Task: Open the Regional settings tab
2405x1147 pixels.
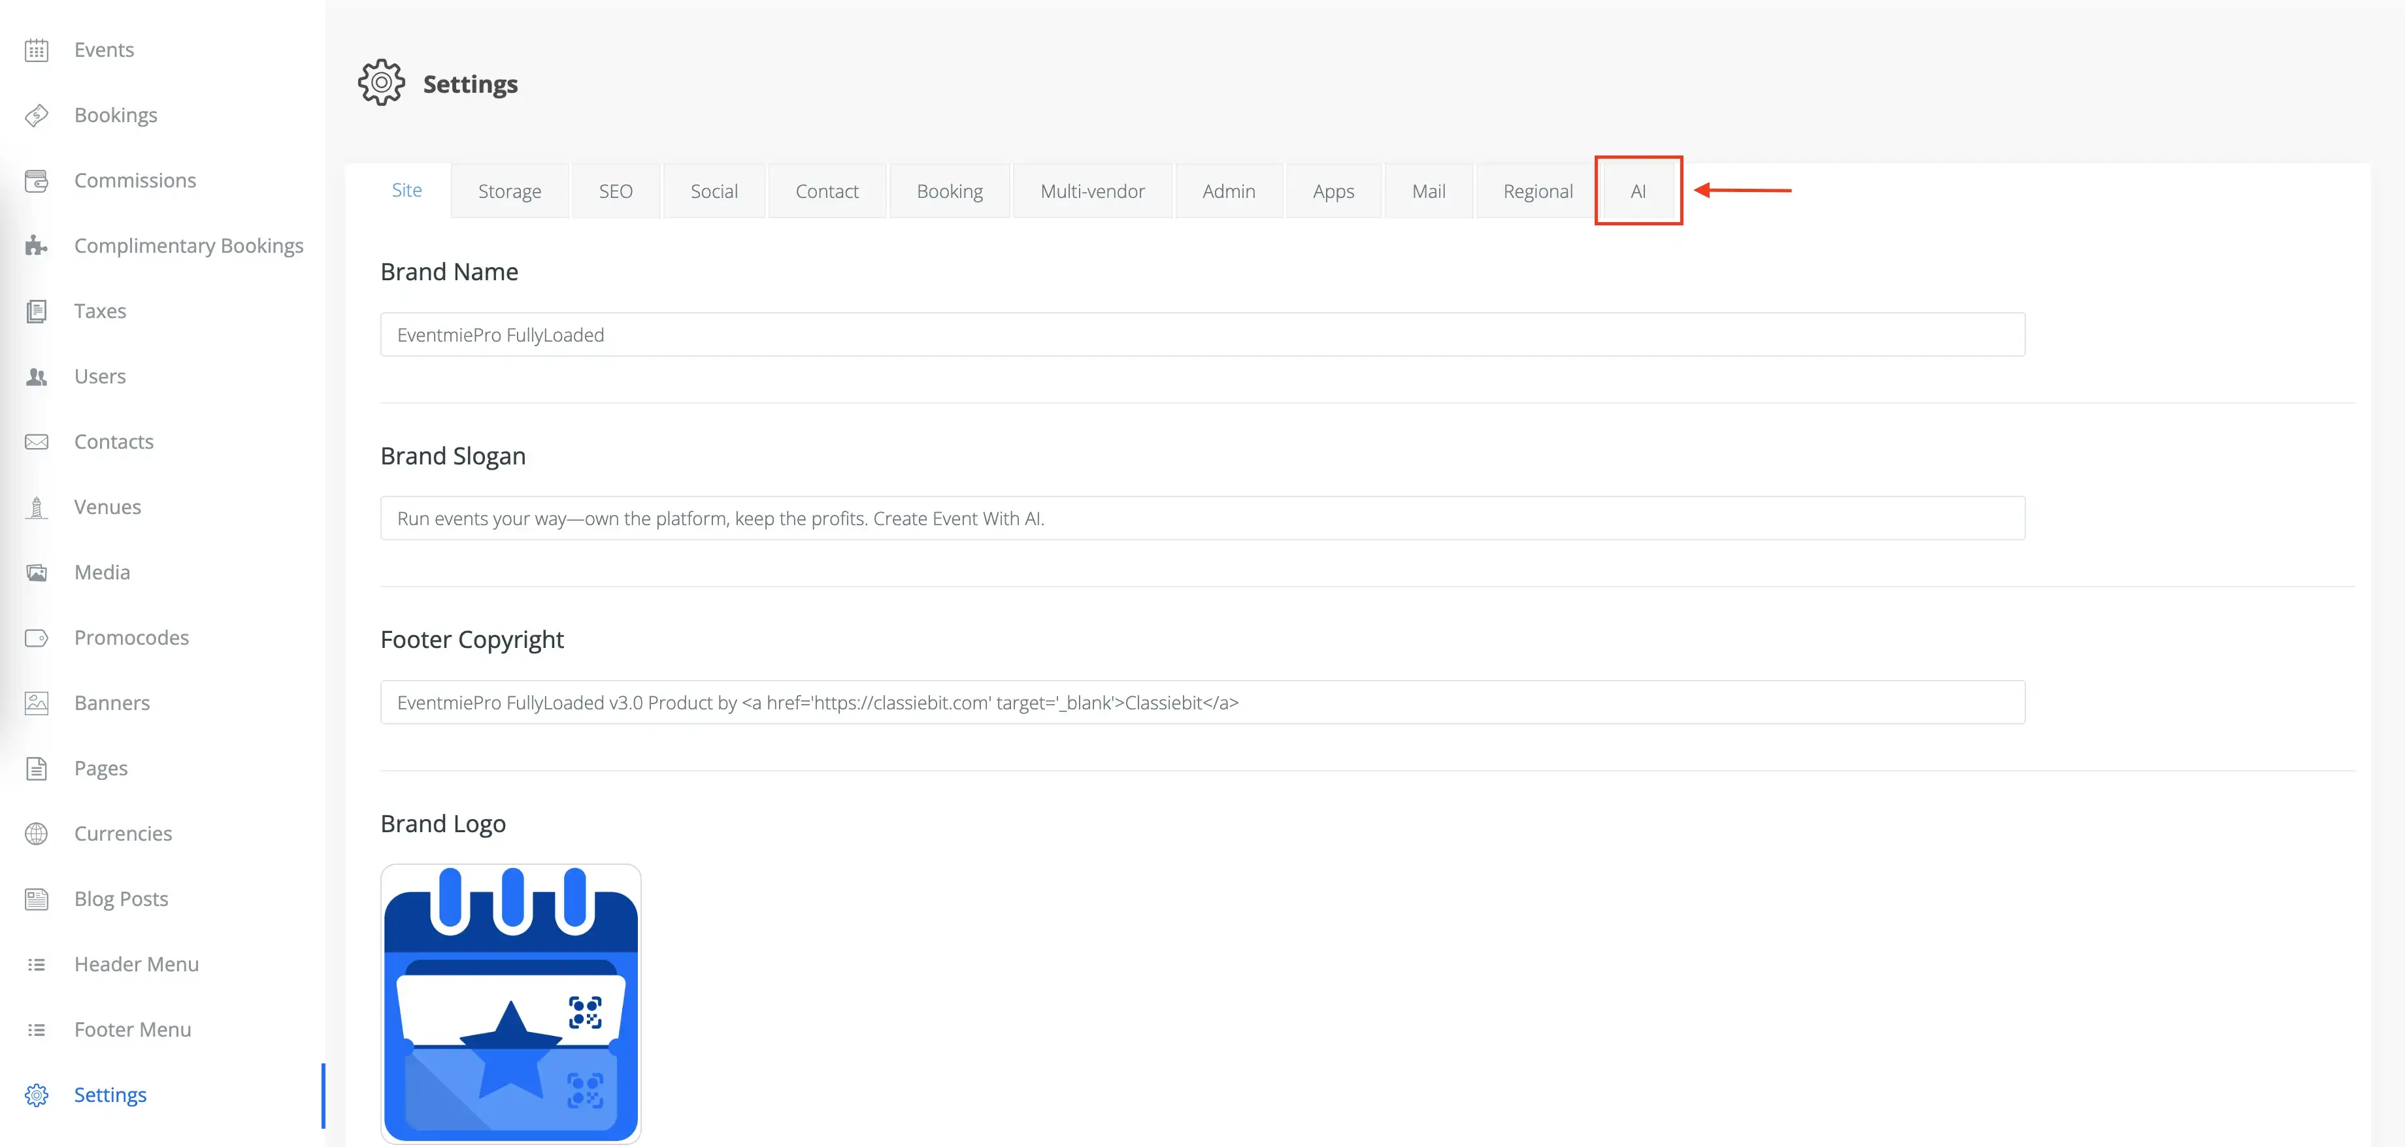Action: pos(1538,190)
